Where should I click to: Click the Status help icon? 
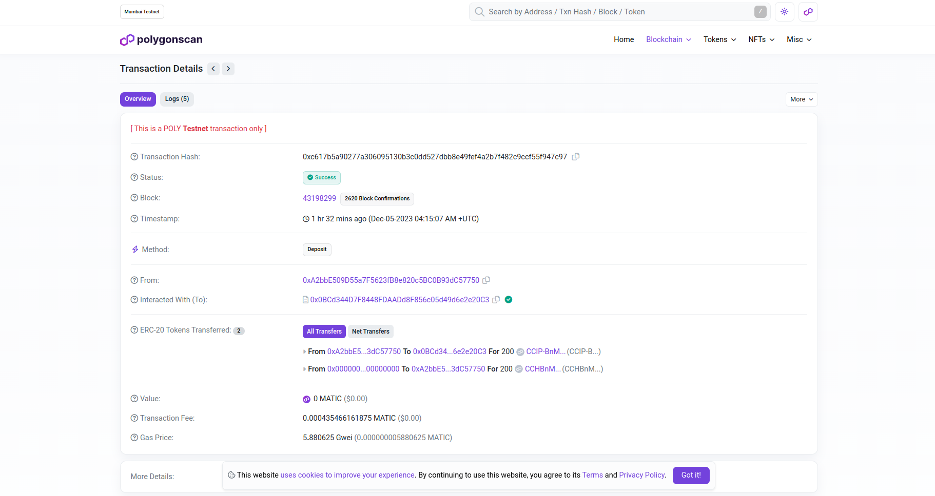click(x=134, y=177)
